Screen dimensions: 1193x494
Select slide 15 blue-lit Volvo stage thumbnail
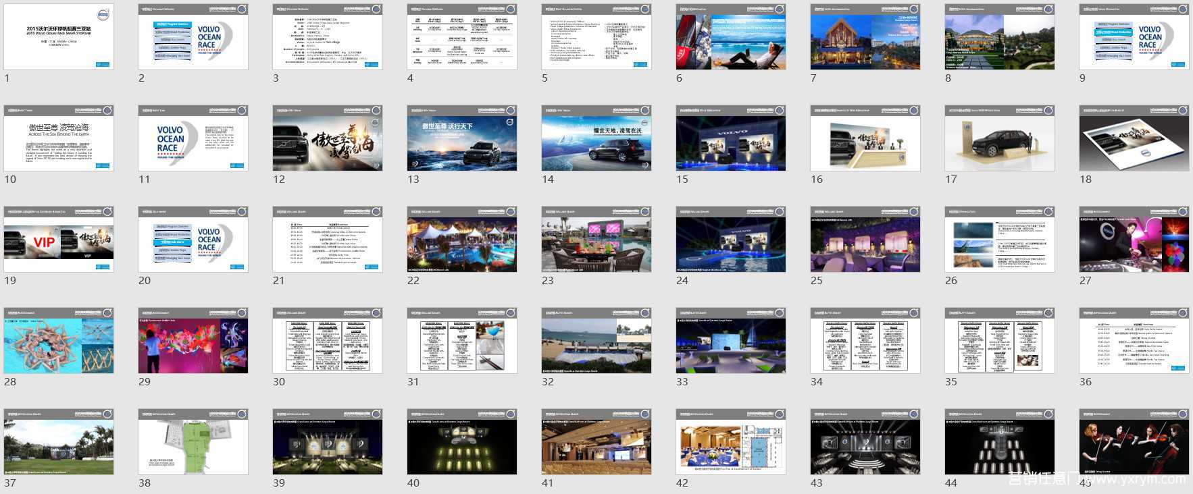tap(731, 138)
